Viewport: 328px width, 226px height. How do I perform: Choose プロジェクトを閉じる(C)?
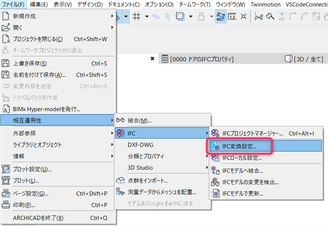[58, 39]
